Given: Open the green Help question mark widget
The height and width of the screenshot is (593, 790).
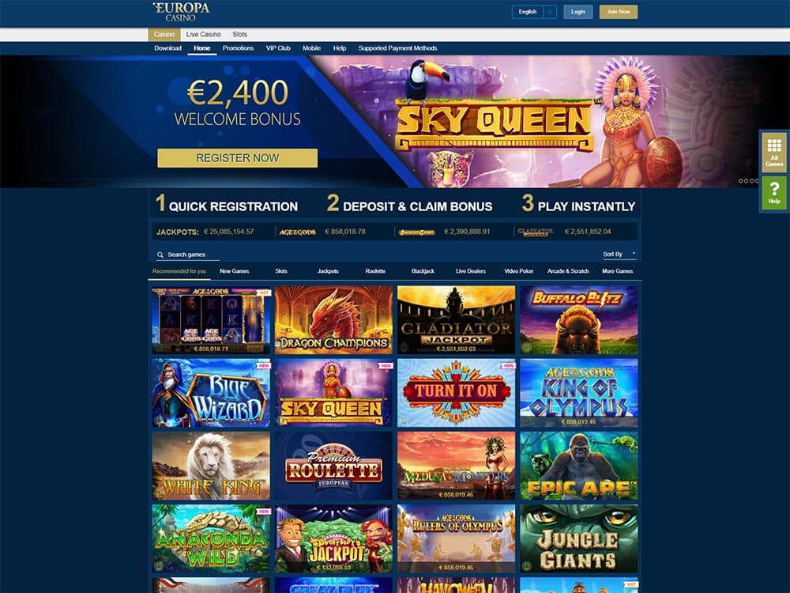Looking at the screenshot, I should (774, 192).
